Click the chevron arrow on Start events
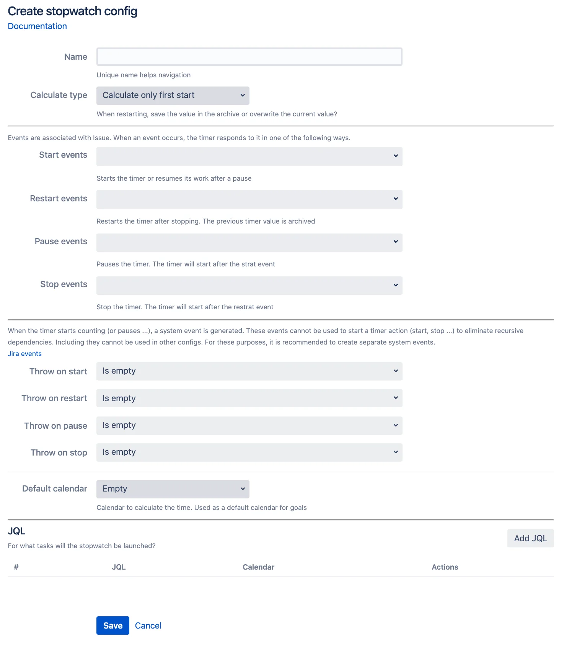This screenshot has width=564, height=650. 396,156
